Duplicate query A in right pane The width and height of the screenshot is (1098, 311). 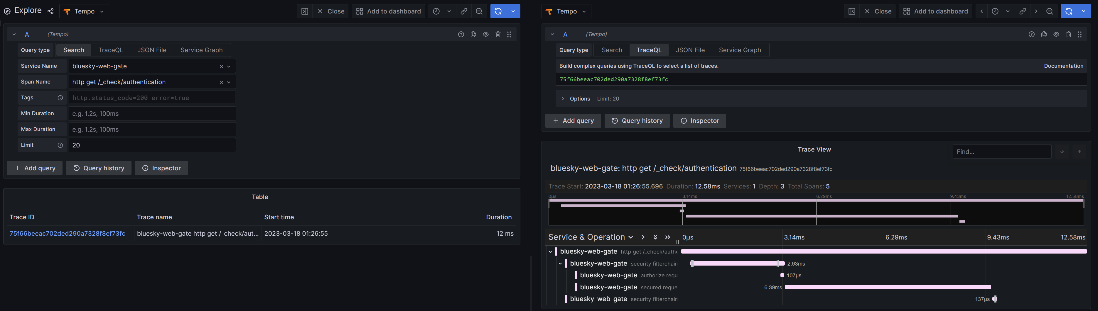pyautogui.click(x=1044, y=35)
